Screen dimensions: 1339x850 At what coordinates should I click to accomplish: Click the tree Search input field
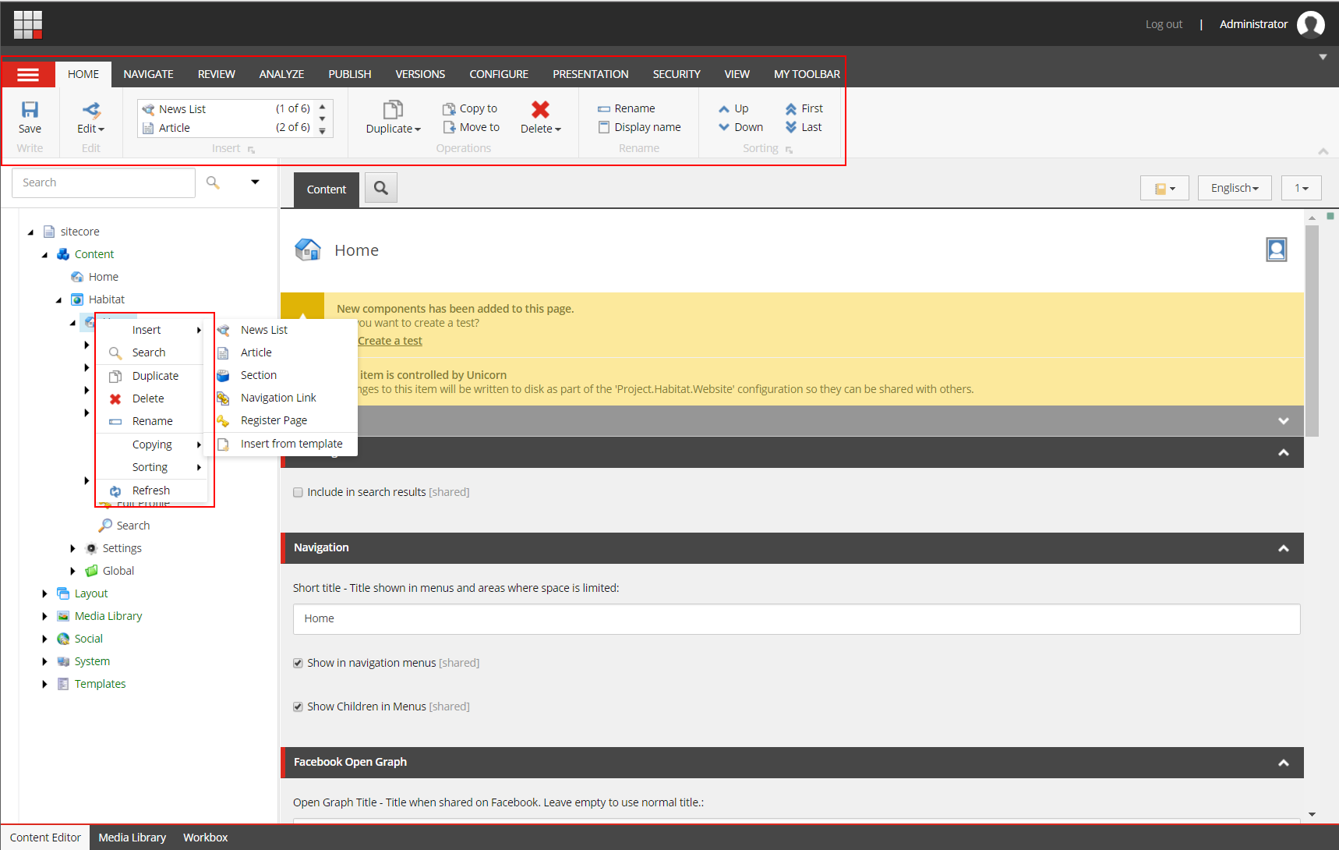pos(104,182)
